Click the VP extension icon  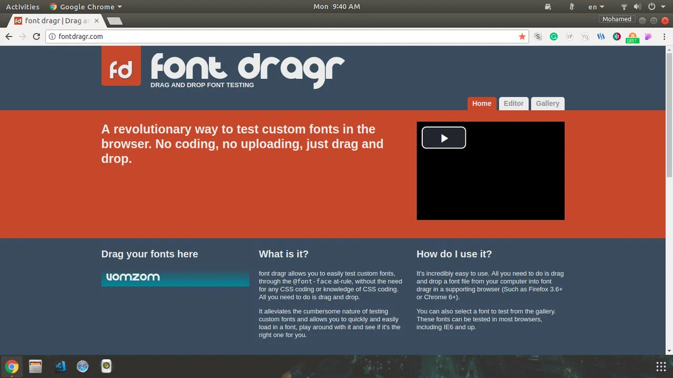tap(569, 37)
